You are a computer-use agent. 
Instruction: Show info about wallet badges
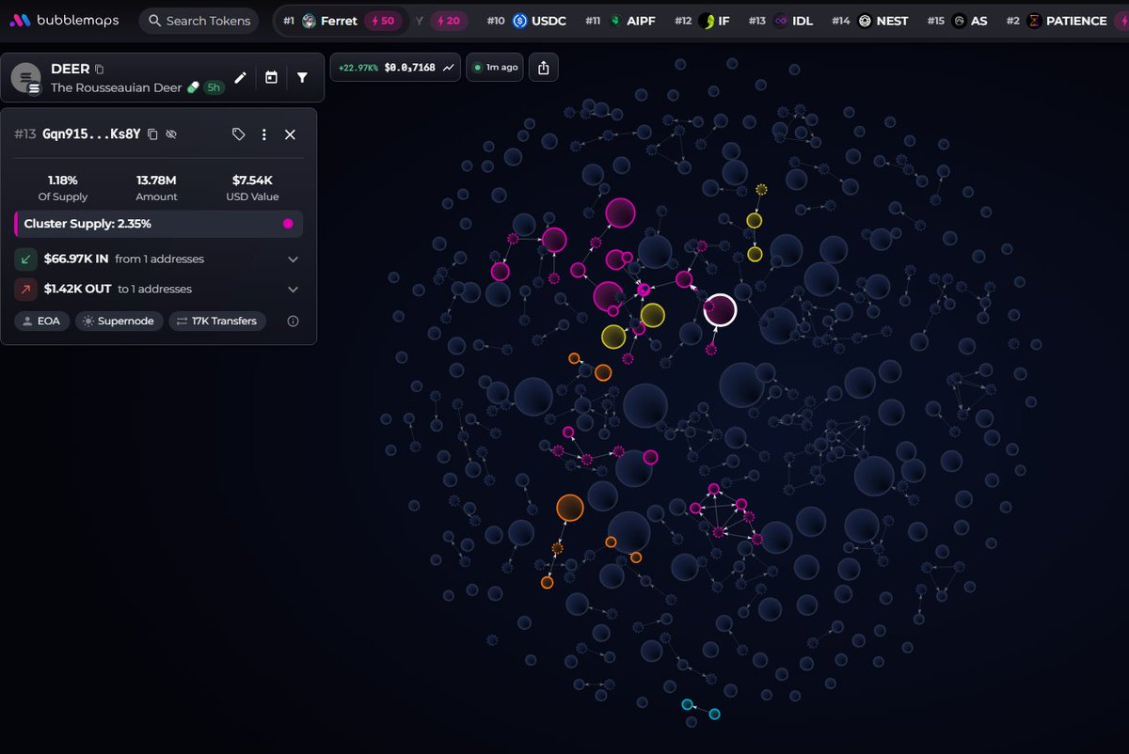[293, 322]
